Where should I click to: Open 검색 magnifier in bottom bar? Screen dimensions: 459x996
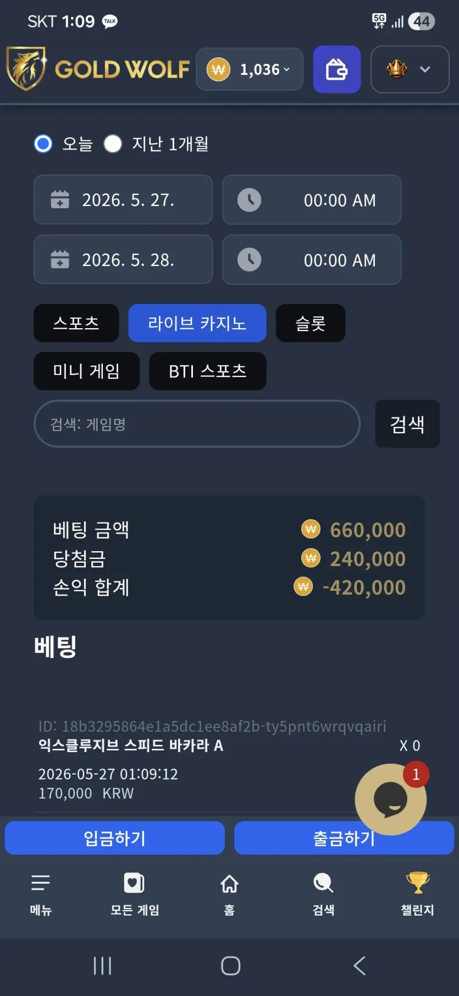323,883
